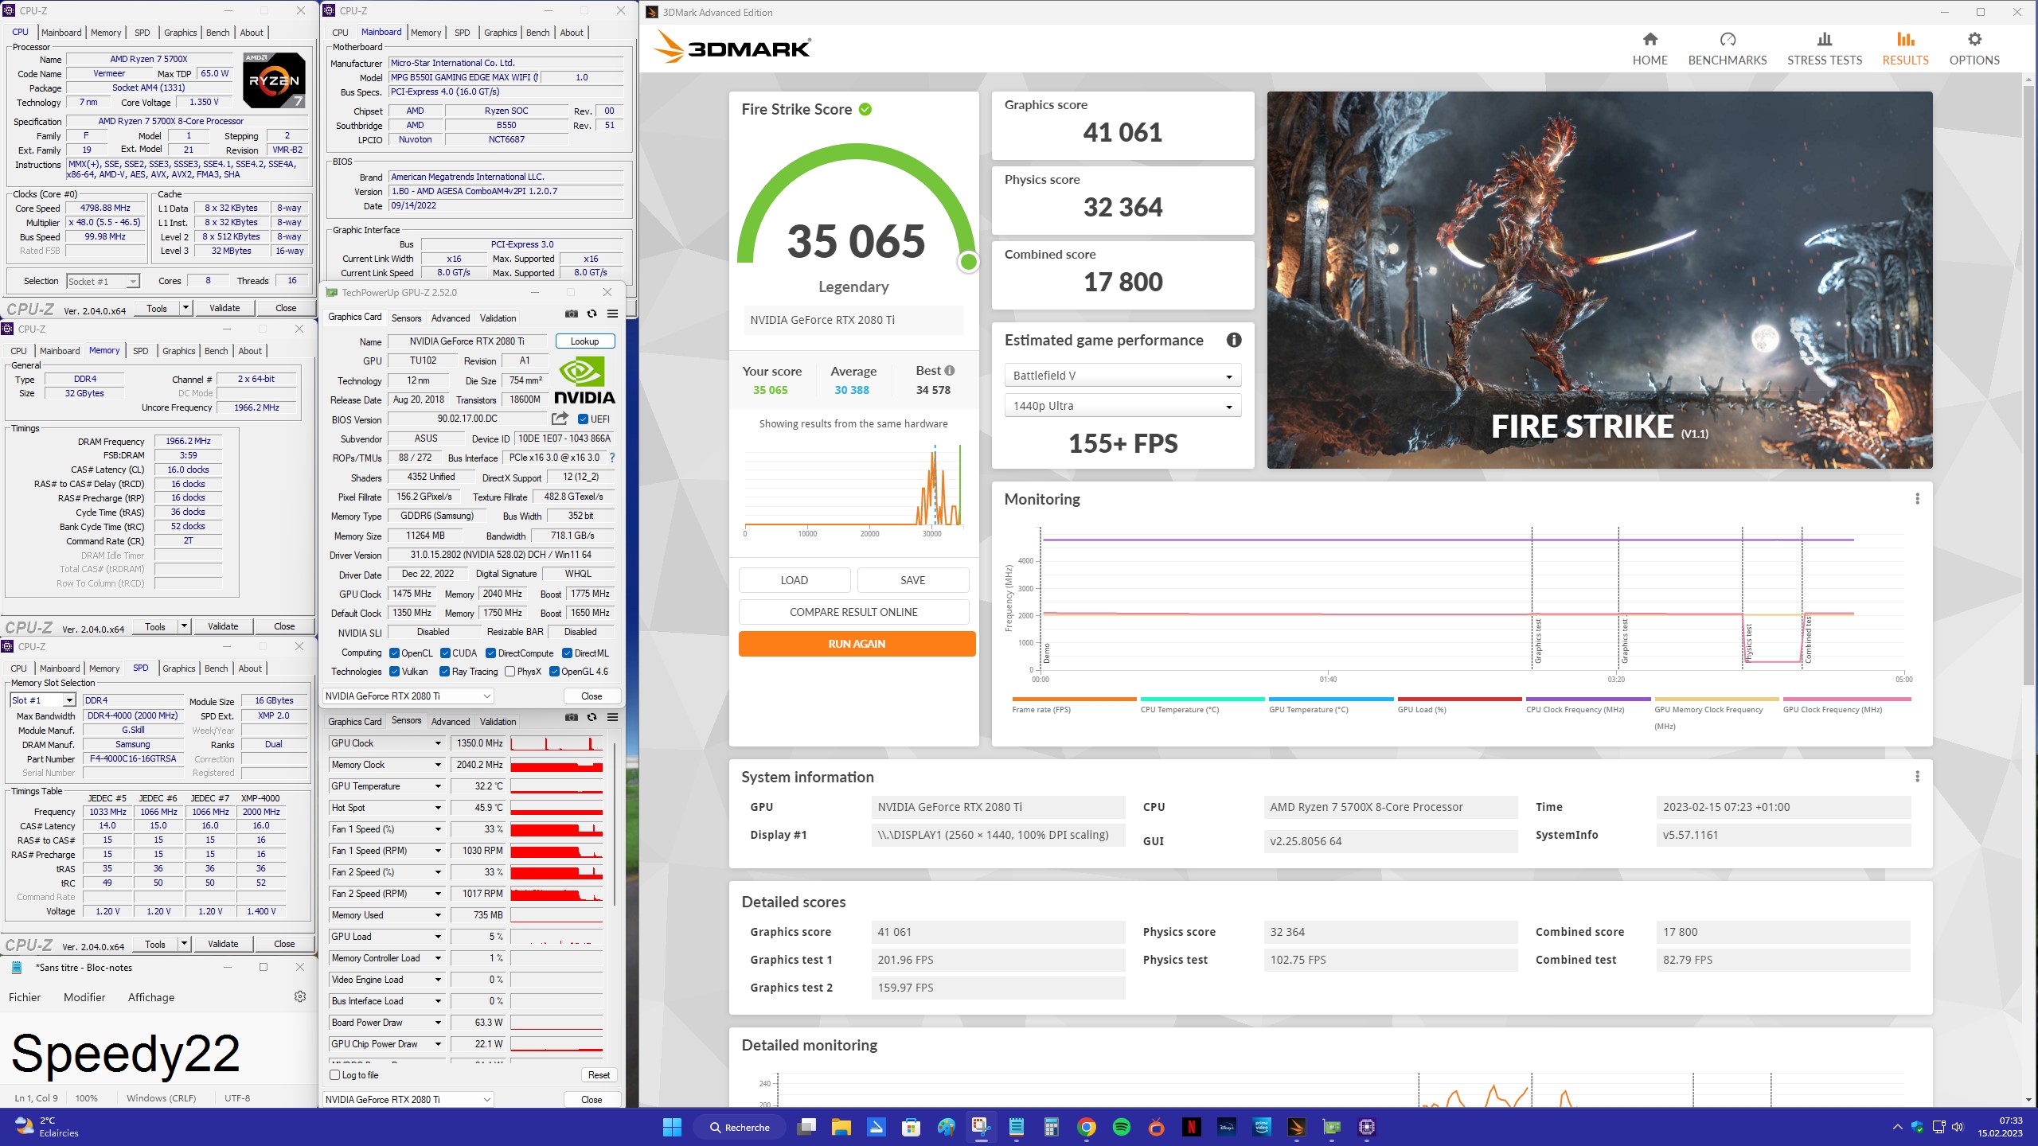This screenshot has height=1146, width=2038.
Task: Open hamburger menu in GPU-Z Sensors window
Action: (612, 717)
